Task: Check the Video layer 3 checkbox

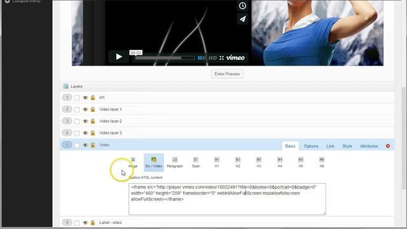Action: pyautogui.click(x=77, y=133)
